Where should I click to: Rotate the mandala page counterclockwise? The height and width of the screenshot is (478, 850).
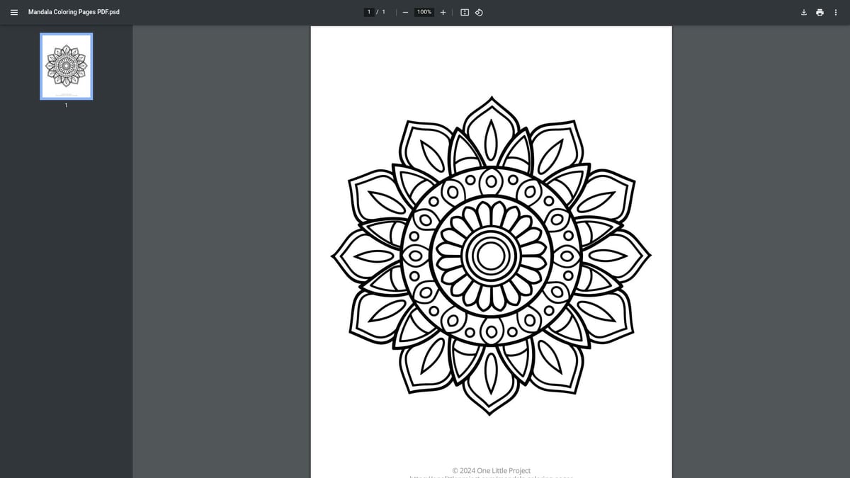click(479, 12)
